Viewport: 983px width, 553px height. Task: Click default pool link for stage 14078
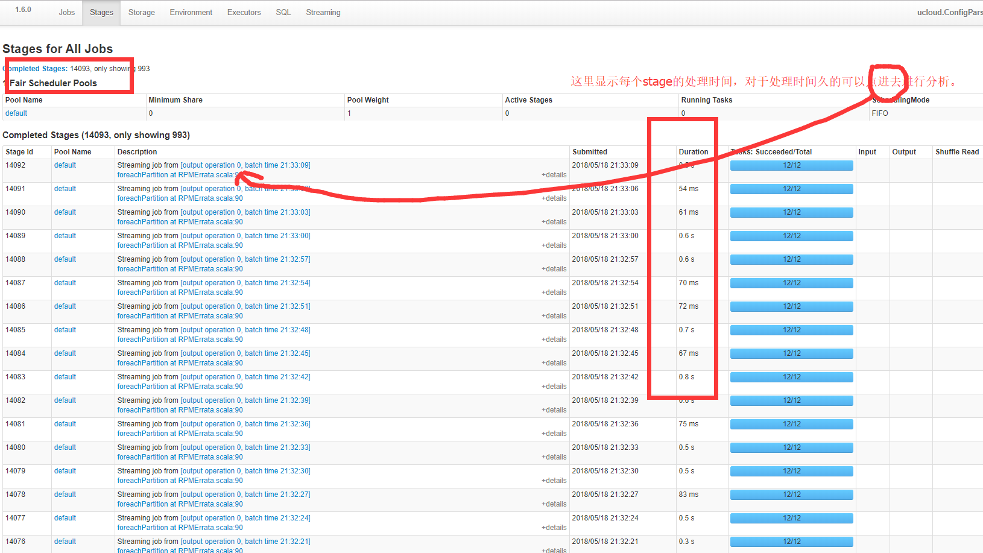tap(65, 495)
